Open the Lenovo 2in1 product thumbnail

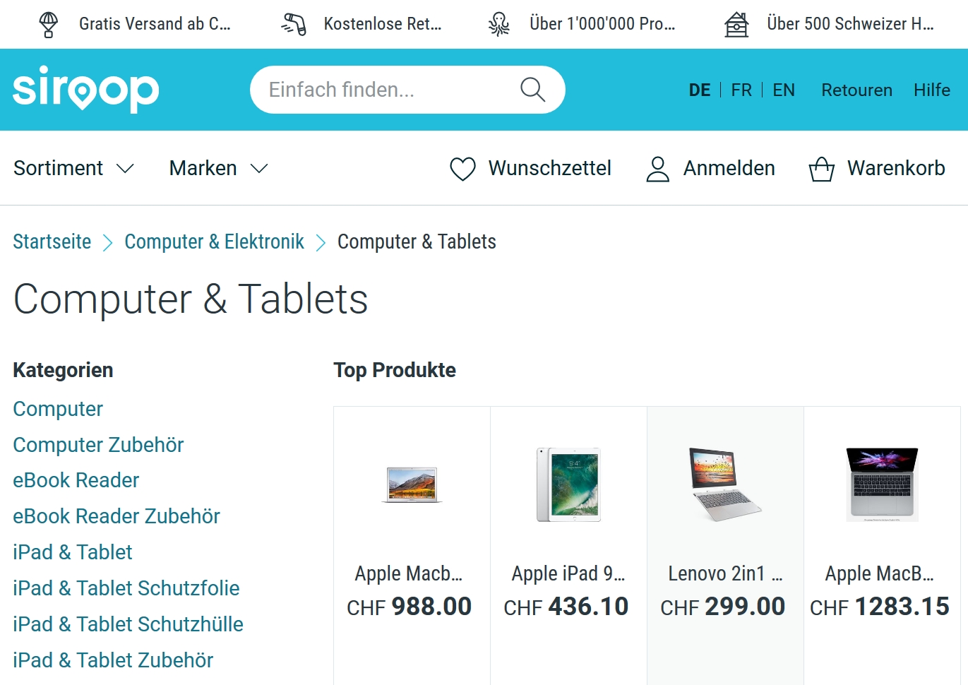(725, 484)
